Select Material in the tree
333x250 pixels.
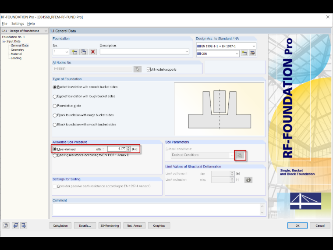[x=16, y=54]
